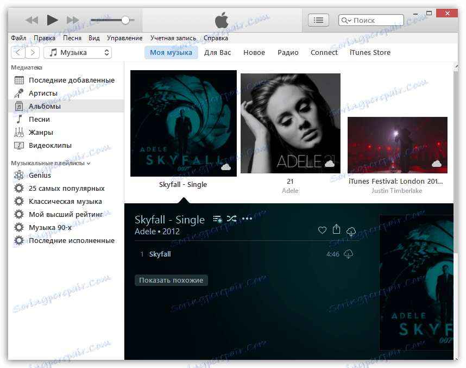The height and width of the screenshot is (368, 466).
Task: Open the Мой высший рейтинг playlist
Action: 66,215
